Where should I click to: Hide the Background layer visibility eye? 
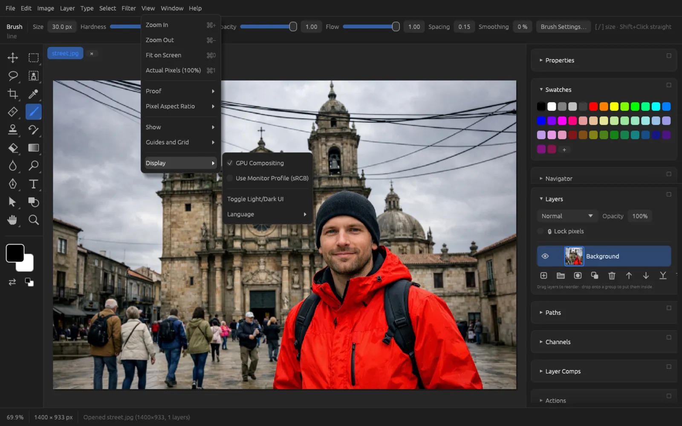[545, 256]
